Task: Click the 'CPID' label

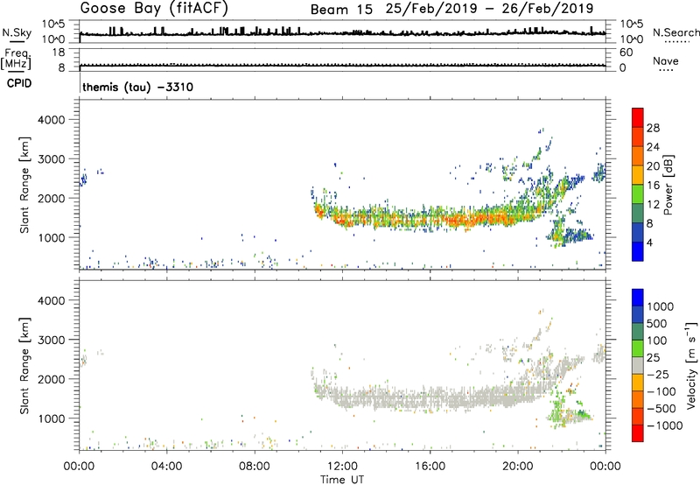Action: coord(19,83)
